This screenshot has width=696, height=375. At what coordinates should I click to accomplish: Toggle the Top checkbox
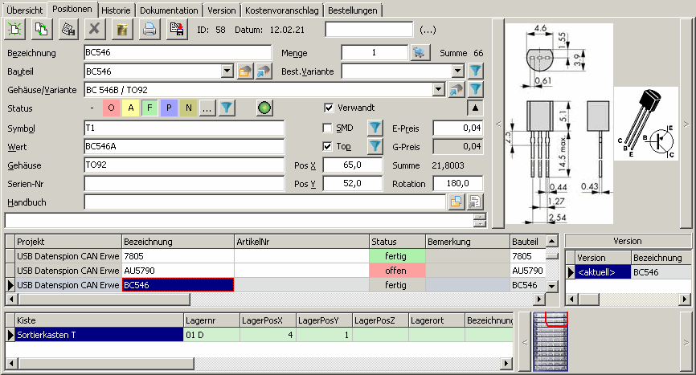[x=328, y=146]
